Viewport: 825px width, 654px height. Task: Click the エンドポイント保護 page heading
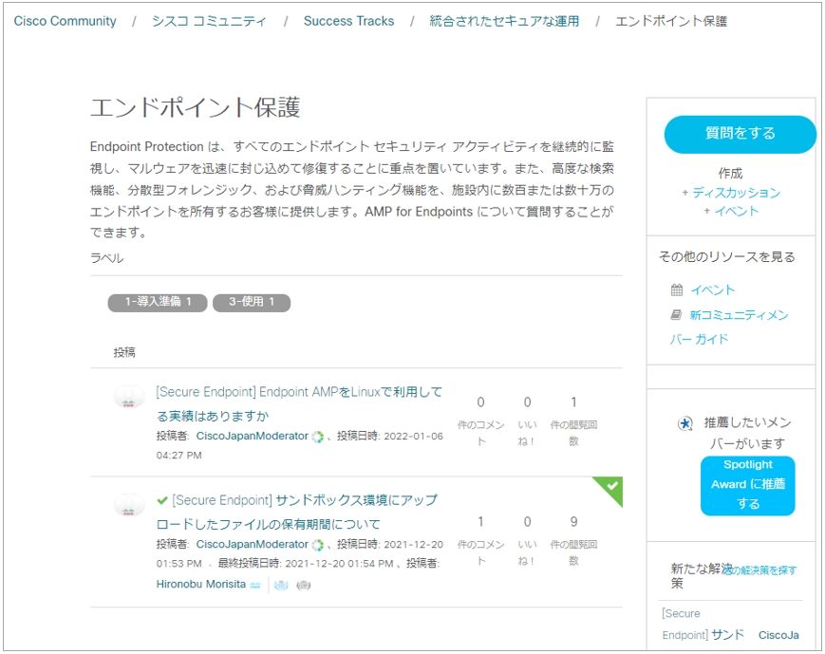coord(196,108)
